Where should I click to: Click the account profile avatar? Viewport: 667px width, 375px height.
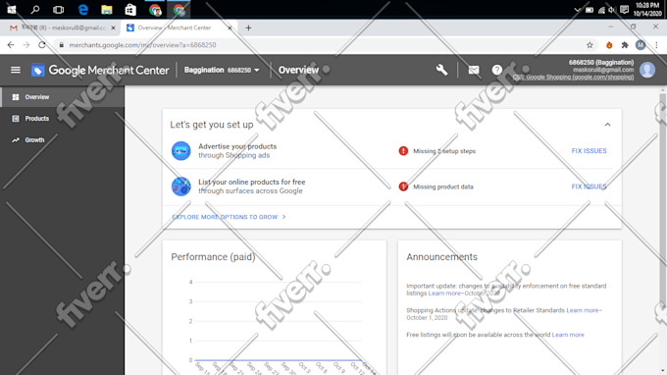pyautogui.click(x=647, y=70)
